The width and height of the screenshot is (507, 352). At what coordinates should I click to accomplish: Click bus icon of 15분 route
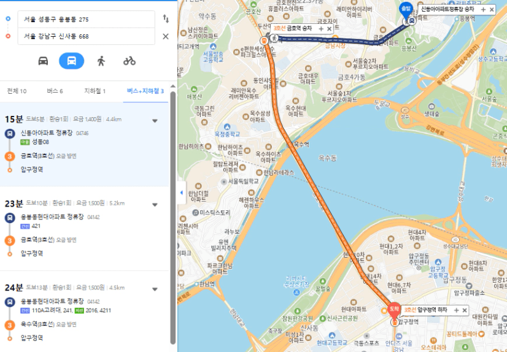pos(10,134)
